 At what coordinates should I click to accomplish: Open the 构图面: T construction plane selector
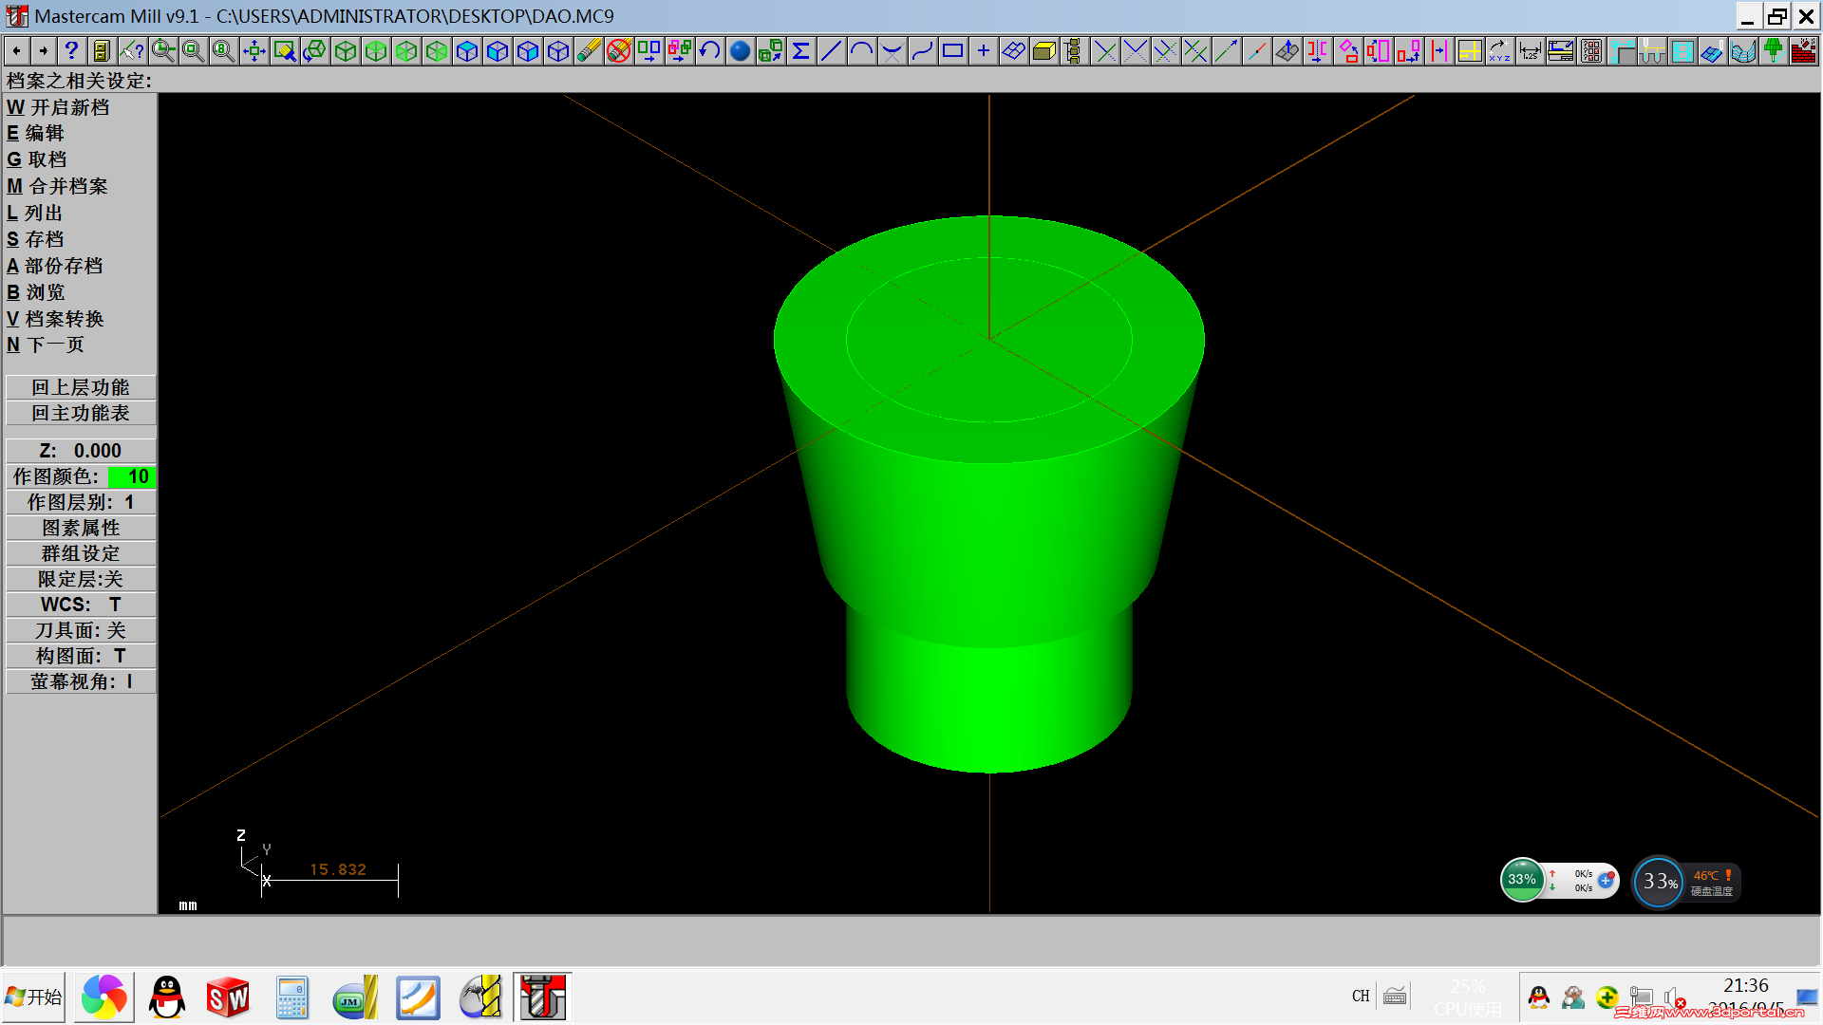point(81,656)
